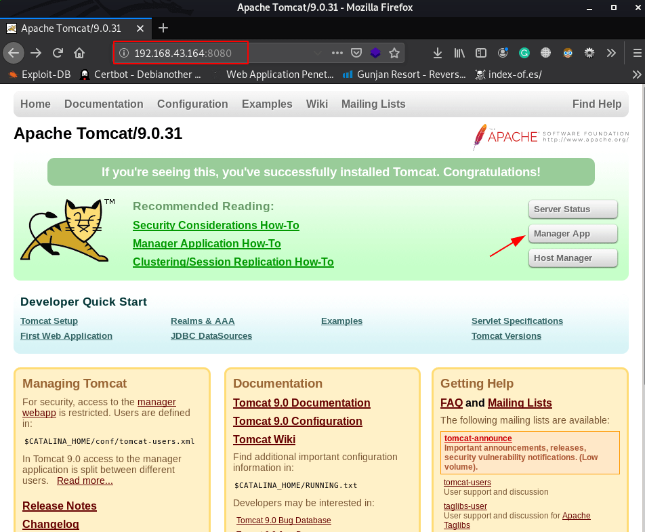Open the index-of.es/ bookmark
The height and width of the screenshot is (532, 645).
tap(509, 75)
